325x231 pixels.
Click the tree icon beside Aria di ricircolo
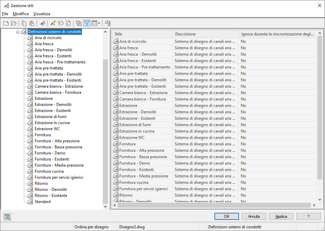pos(30,38)
